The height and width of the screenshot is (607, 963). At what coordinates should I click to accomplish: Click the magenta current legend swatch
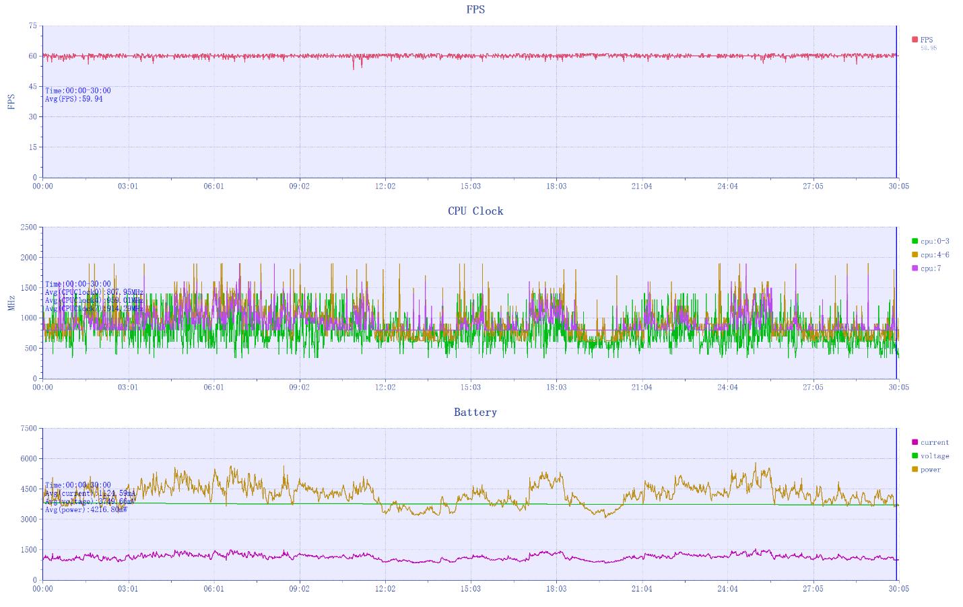point(915,442)
